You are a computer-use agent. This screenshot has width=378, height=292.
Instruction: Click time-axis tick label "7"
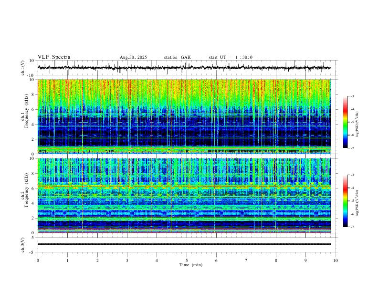(x=246, y=261)
